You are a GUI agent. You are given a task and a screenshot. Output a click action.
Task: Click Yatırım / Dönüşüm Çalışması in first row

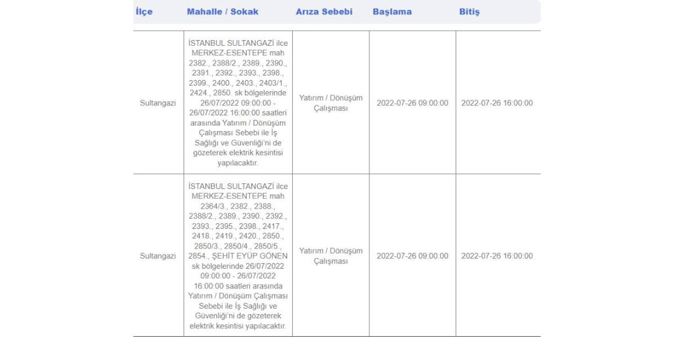(x=331, y=103)
